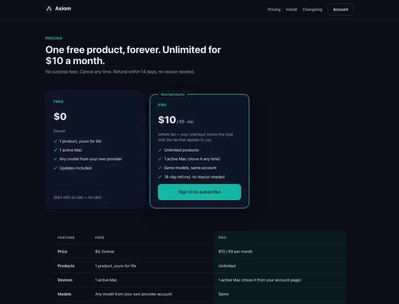Viewport: 399px width, 304px height.
Task: Click checkmark beside Unlimited products
Action: click(160, 150)
